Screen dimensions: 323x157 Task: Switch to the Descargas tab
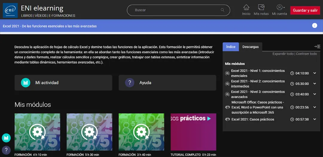pos(251,47)
